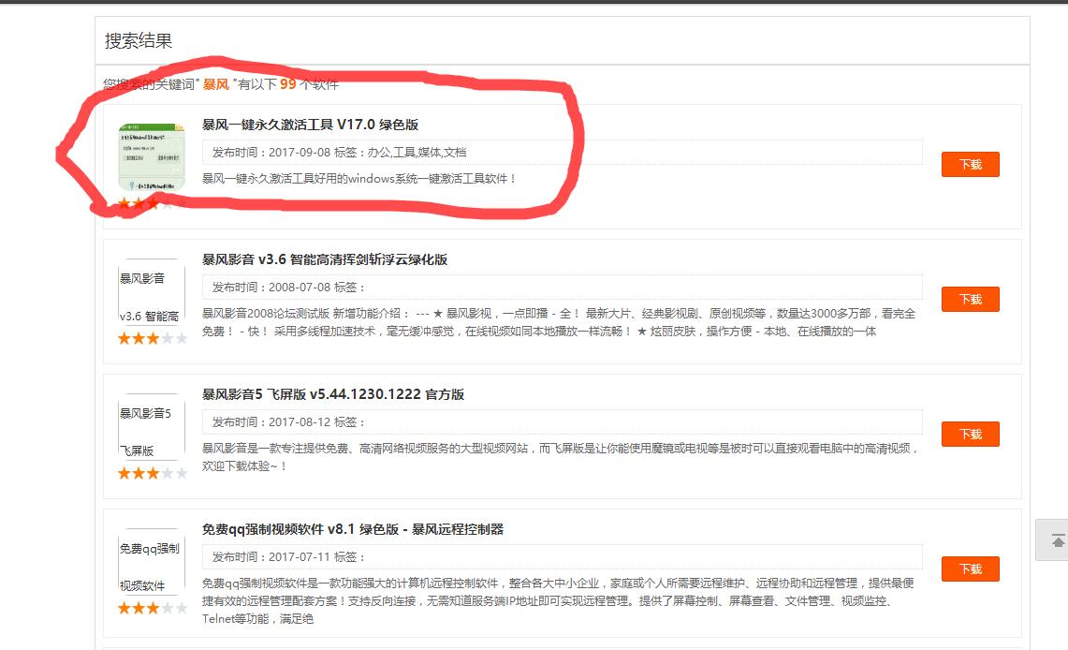Image resolution: width=1068 pixels, height=650 pixels.
Task: Click result count 99 in summary
Action: coord(288,83)
